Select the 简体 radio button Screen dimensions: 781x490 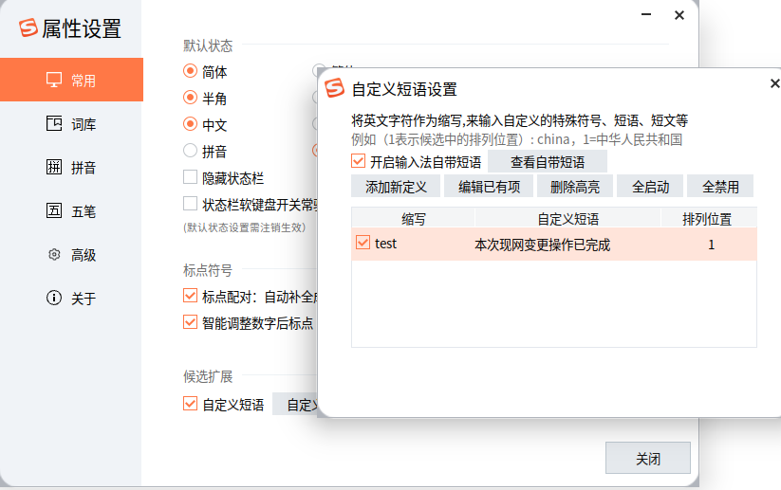tap(191, 71)
